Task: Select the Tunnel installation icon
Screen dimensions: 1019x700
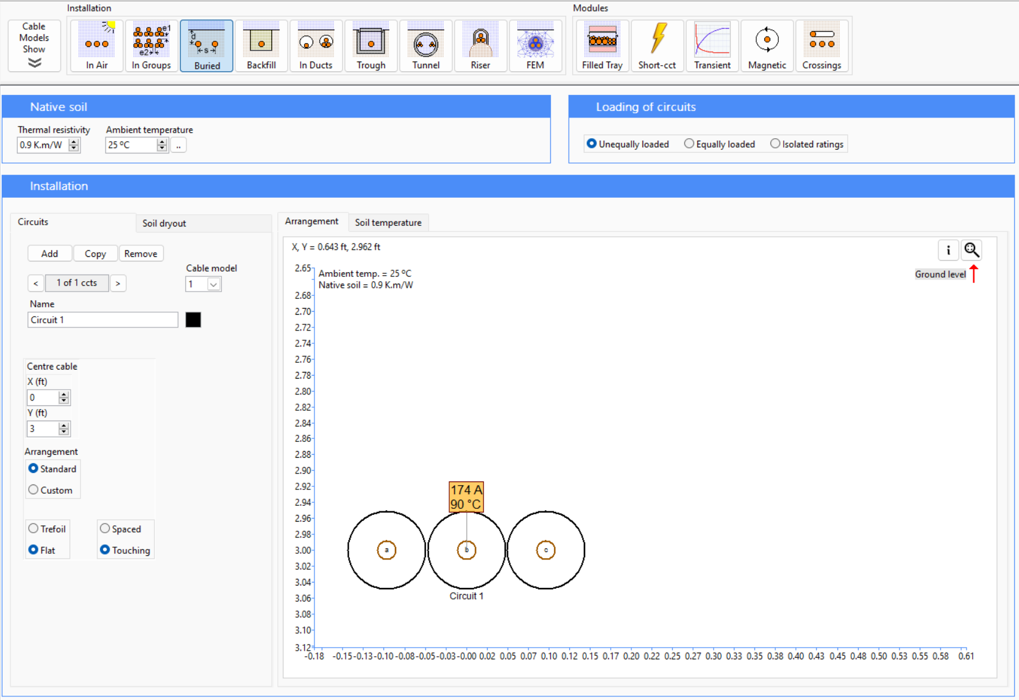Action: coord(425,46)
